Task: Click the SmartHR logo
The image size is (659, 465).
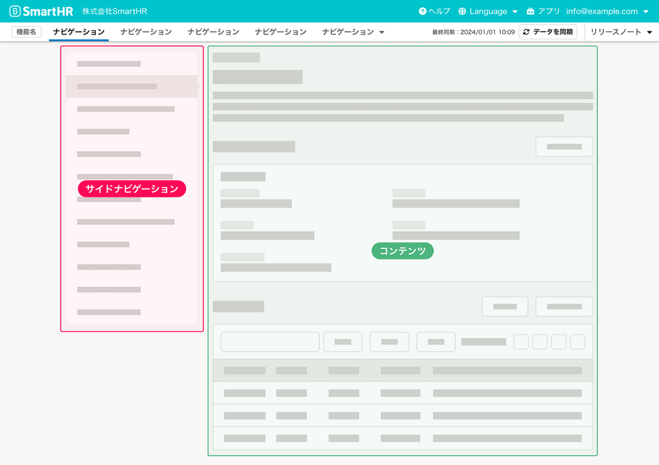Action: [42, 10]
